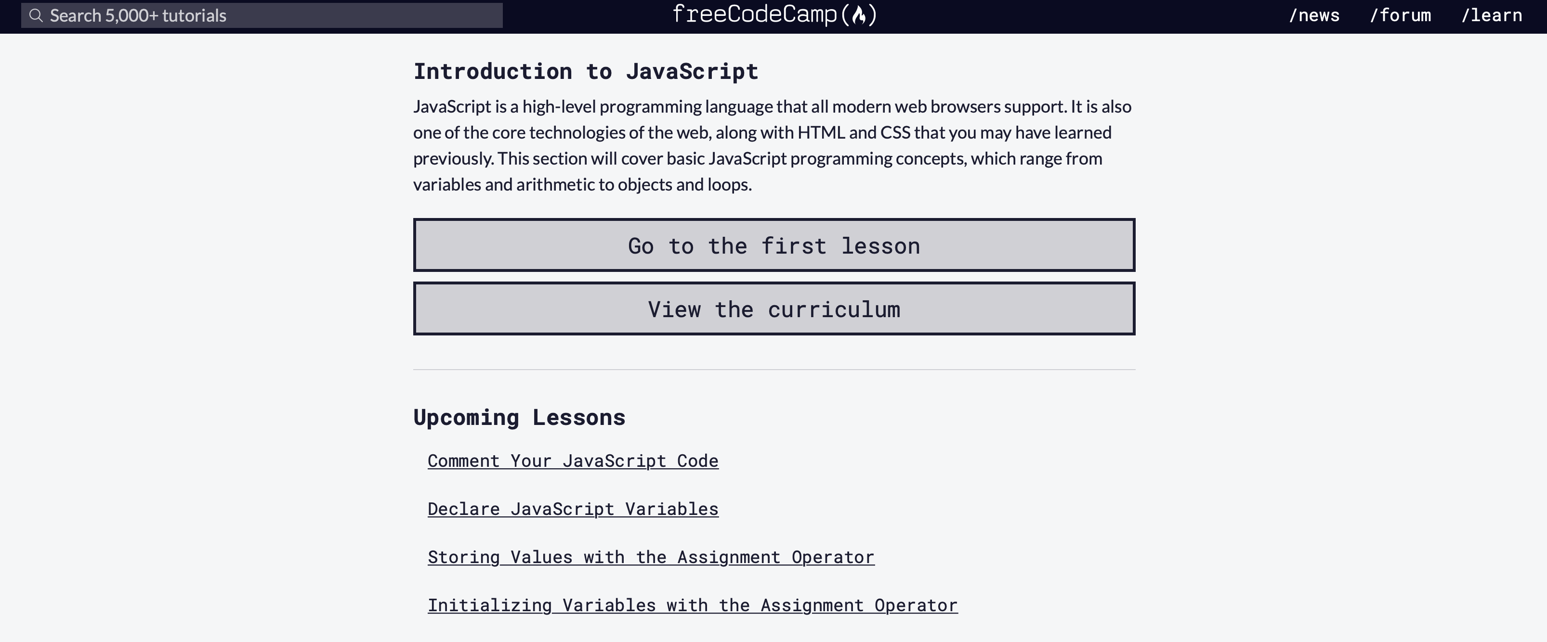This screenshot has width=1547, height=642.
Task: Click the Introduction to JavaScript heading
Action: click(x=586, y=71)
